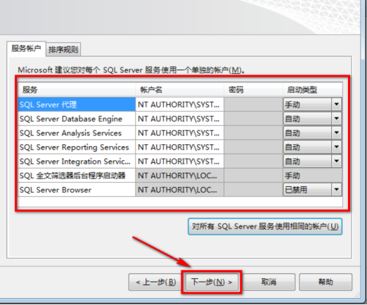Edit account name for Reporting Services
This screenshot has width=367, height=305.
[179, 147]
